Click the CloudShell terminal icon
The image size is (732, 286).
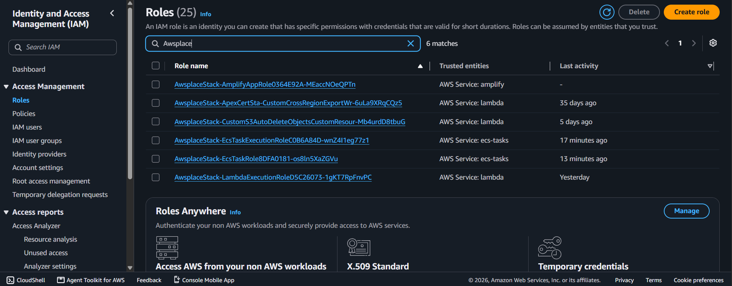[10, 280]
